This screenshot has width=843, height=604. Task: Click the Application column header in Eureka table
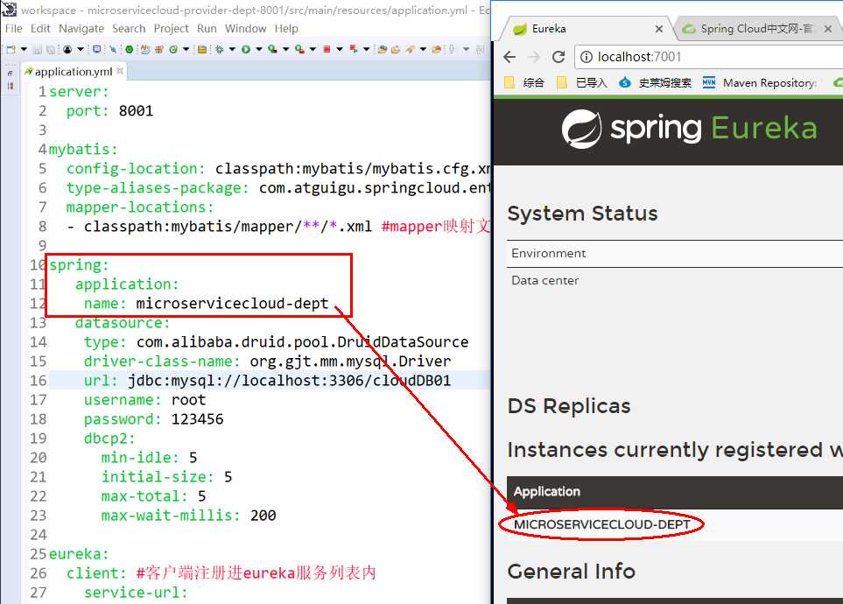click(547, 492)
